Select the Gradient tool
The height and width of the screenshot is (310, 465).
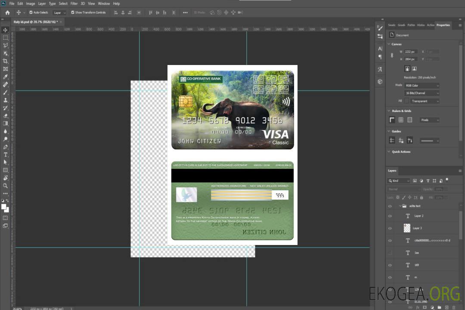5,124
